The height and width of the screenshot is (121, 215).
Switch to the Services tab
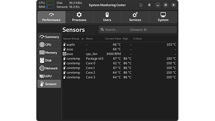pos(135,17)
